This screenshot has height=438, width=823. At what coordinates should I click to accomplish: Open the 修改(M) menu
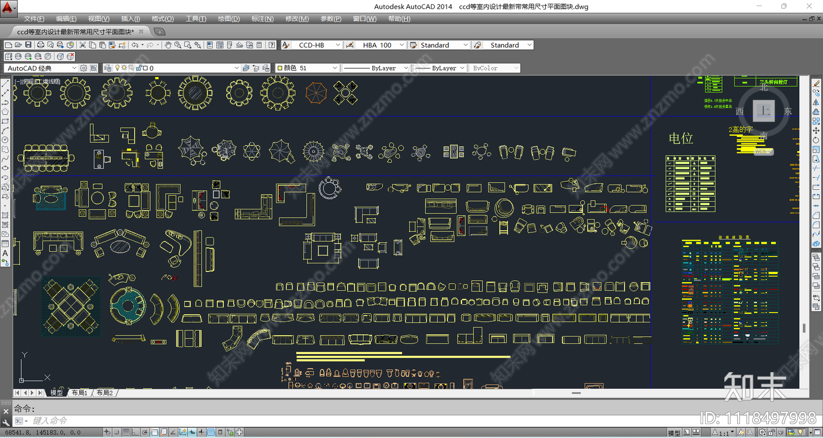(297, 19)
